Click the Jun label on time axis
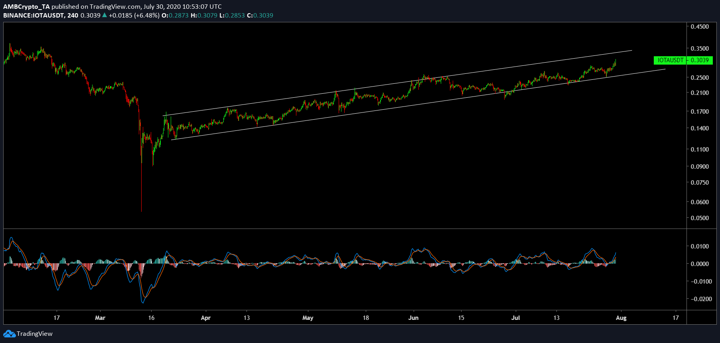The width and height of the screenshot is (720, 343). [x=414, y=318]
